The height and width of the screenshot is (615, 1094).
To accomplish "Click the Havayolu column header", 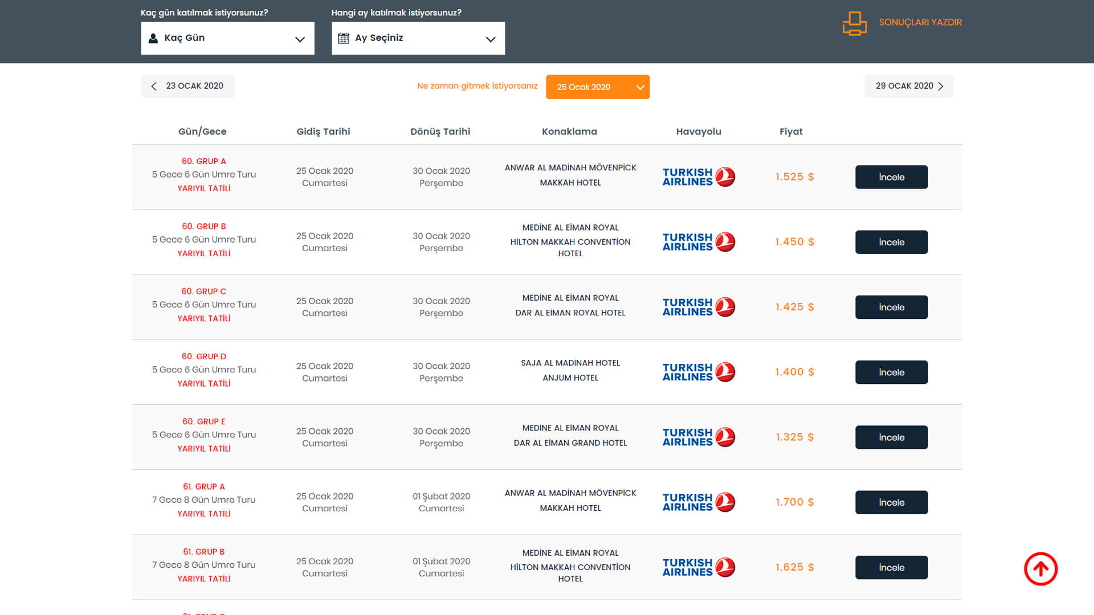I will click(699, 132).
